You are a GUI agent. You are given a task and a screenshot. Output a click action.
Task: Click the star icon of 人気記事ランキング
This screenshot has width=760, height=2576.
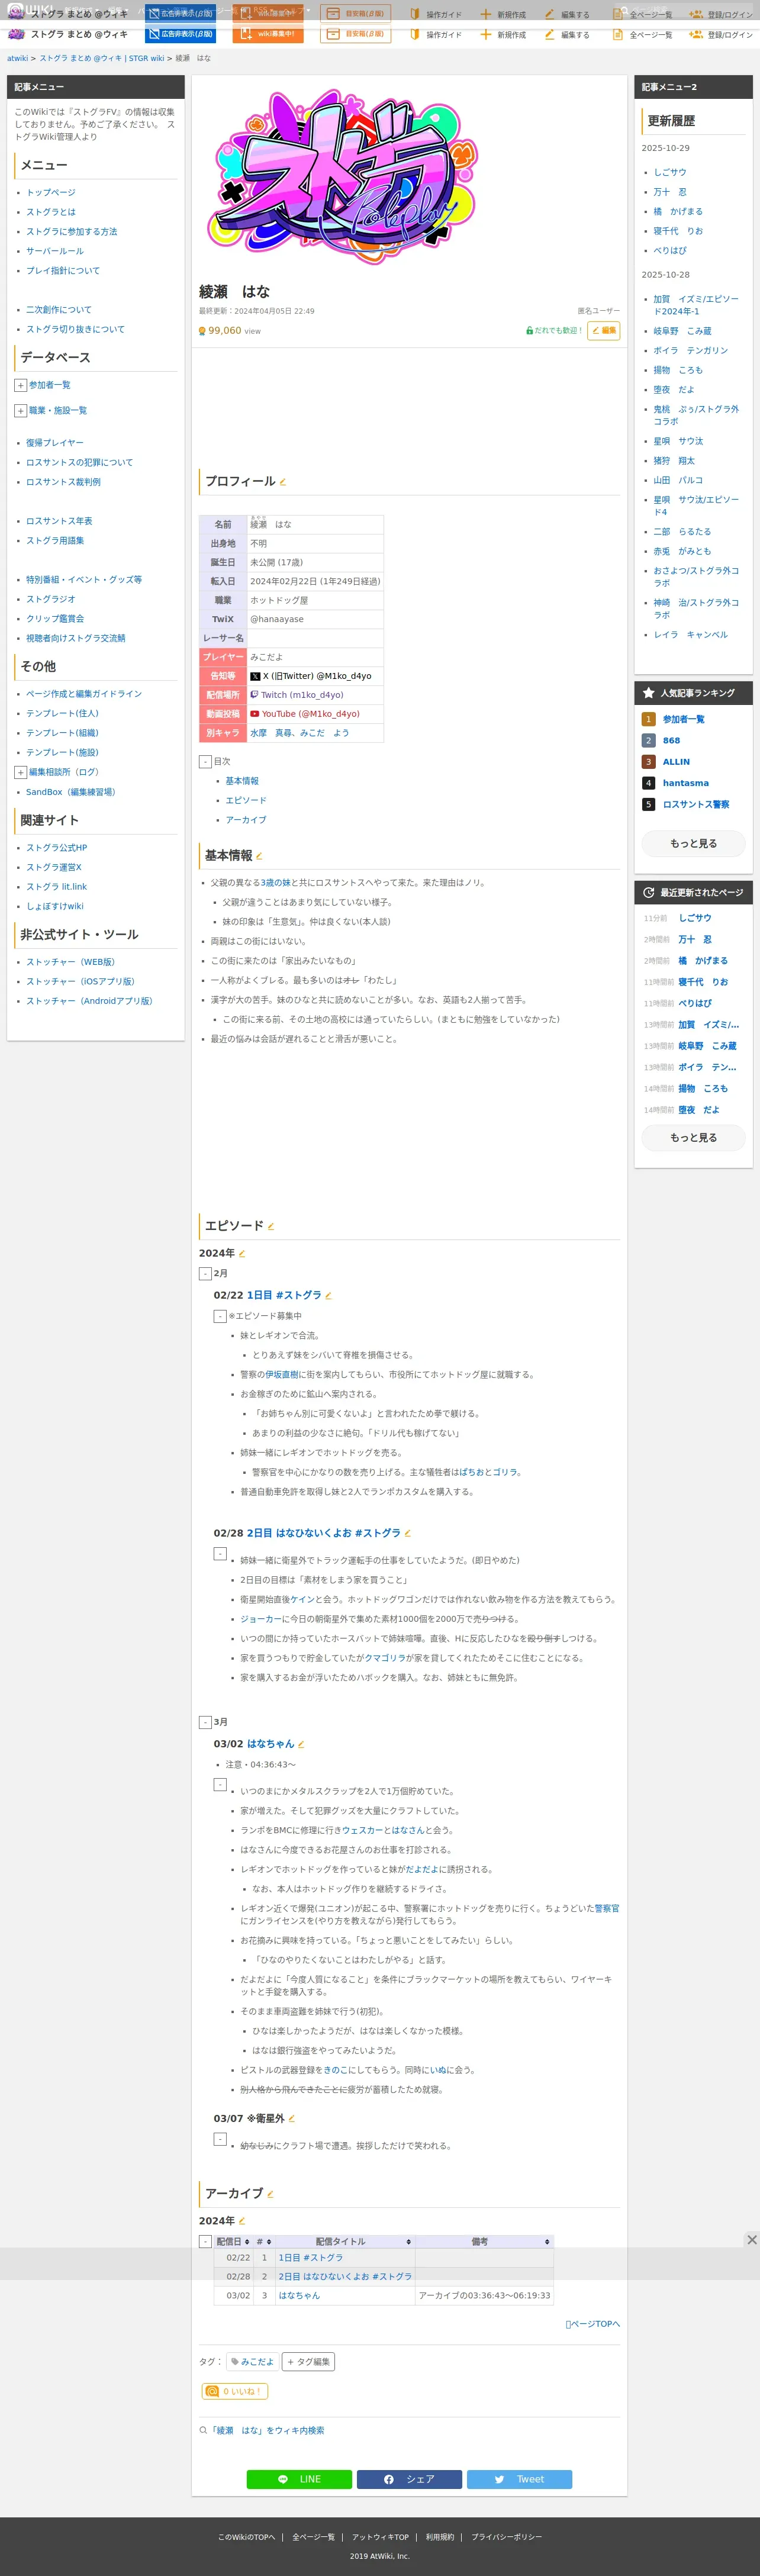[x=649, y=693]
